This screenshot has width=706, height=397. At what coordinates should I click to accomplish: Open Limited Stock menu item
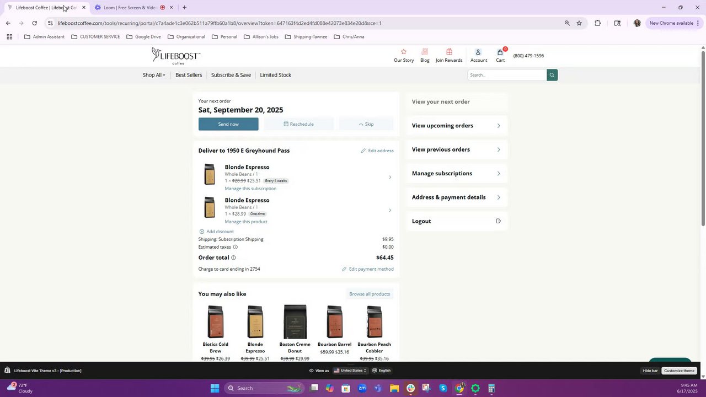click(x=275, y=75)
